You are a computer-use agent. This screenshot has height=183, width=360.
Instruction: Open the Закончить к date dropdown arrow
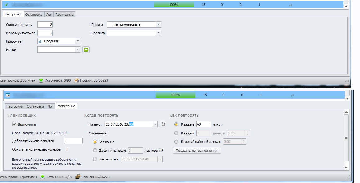click(160, 159)
